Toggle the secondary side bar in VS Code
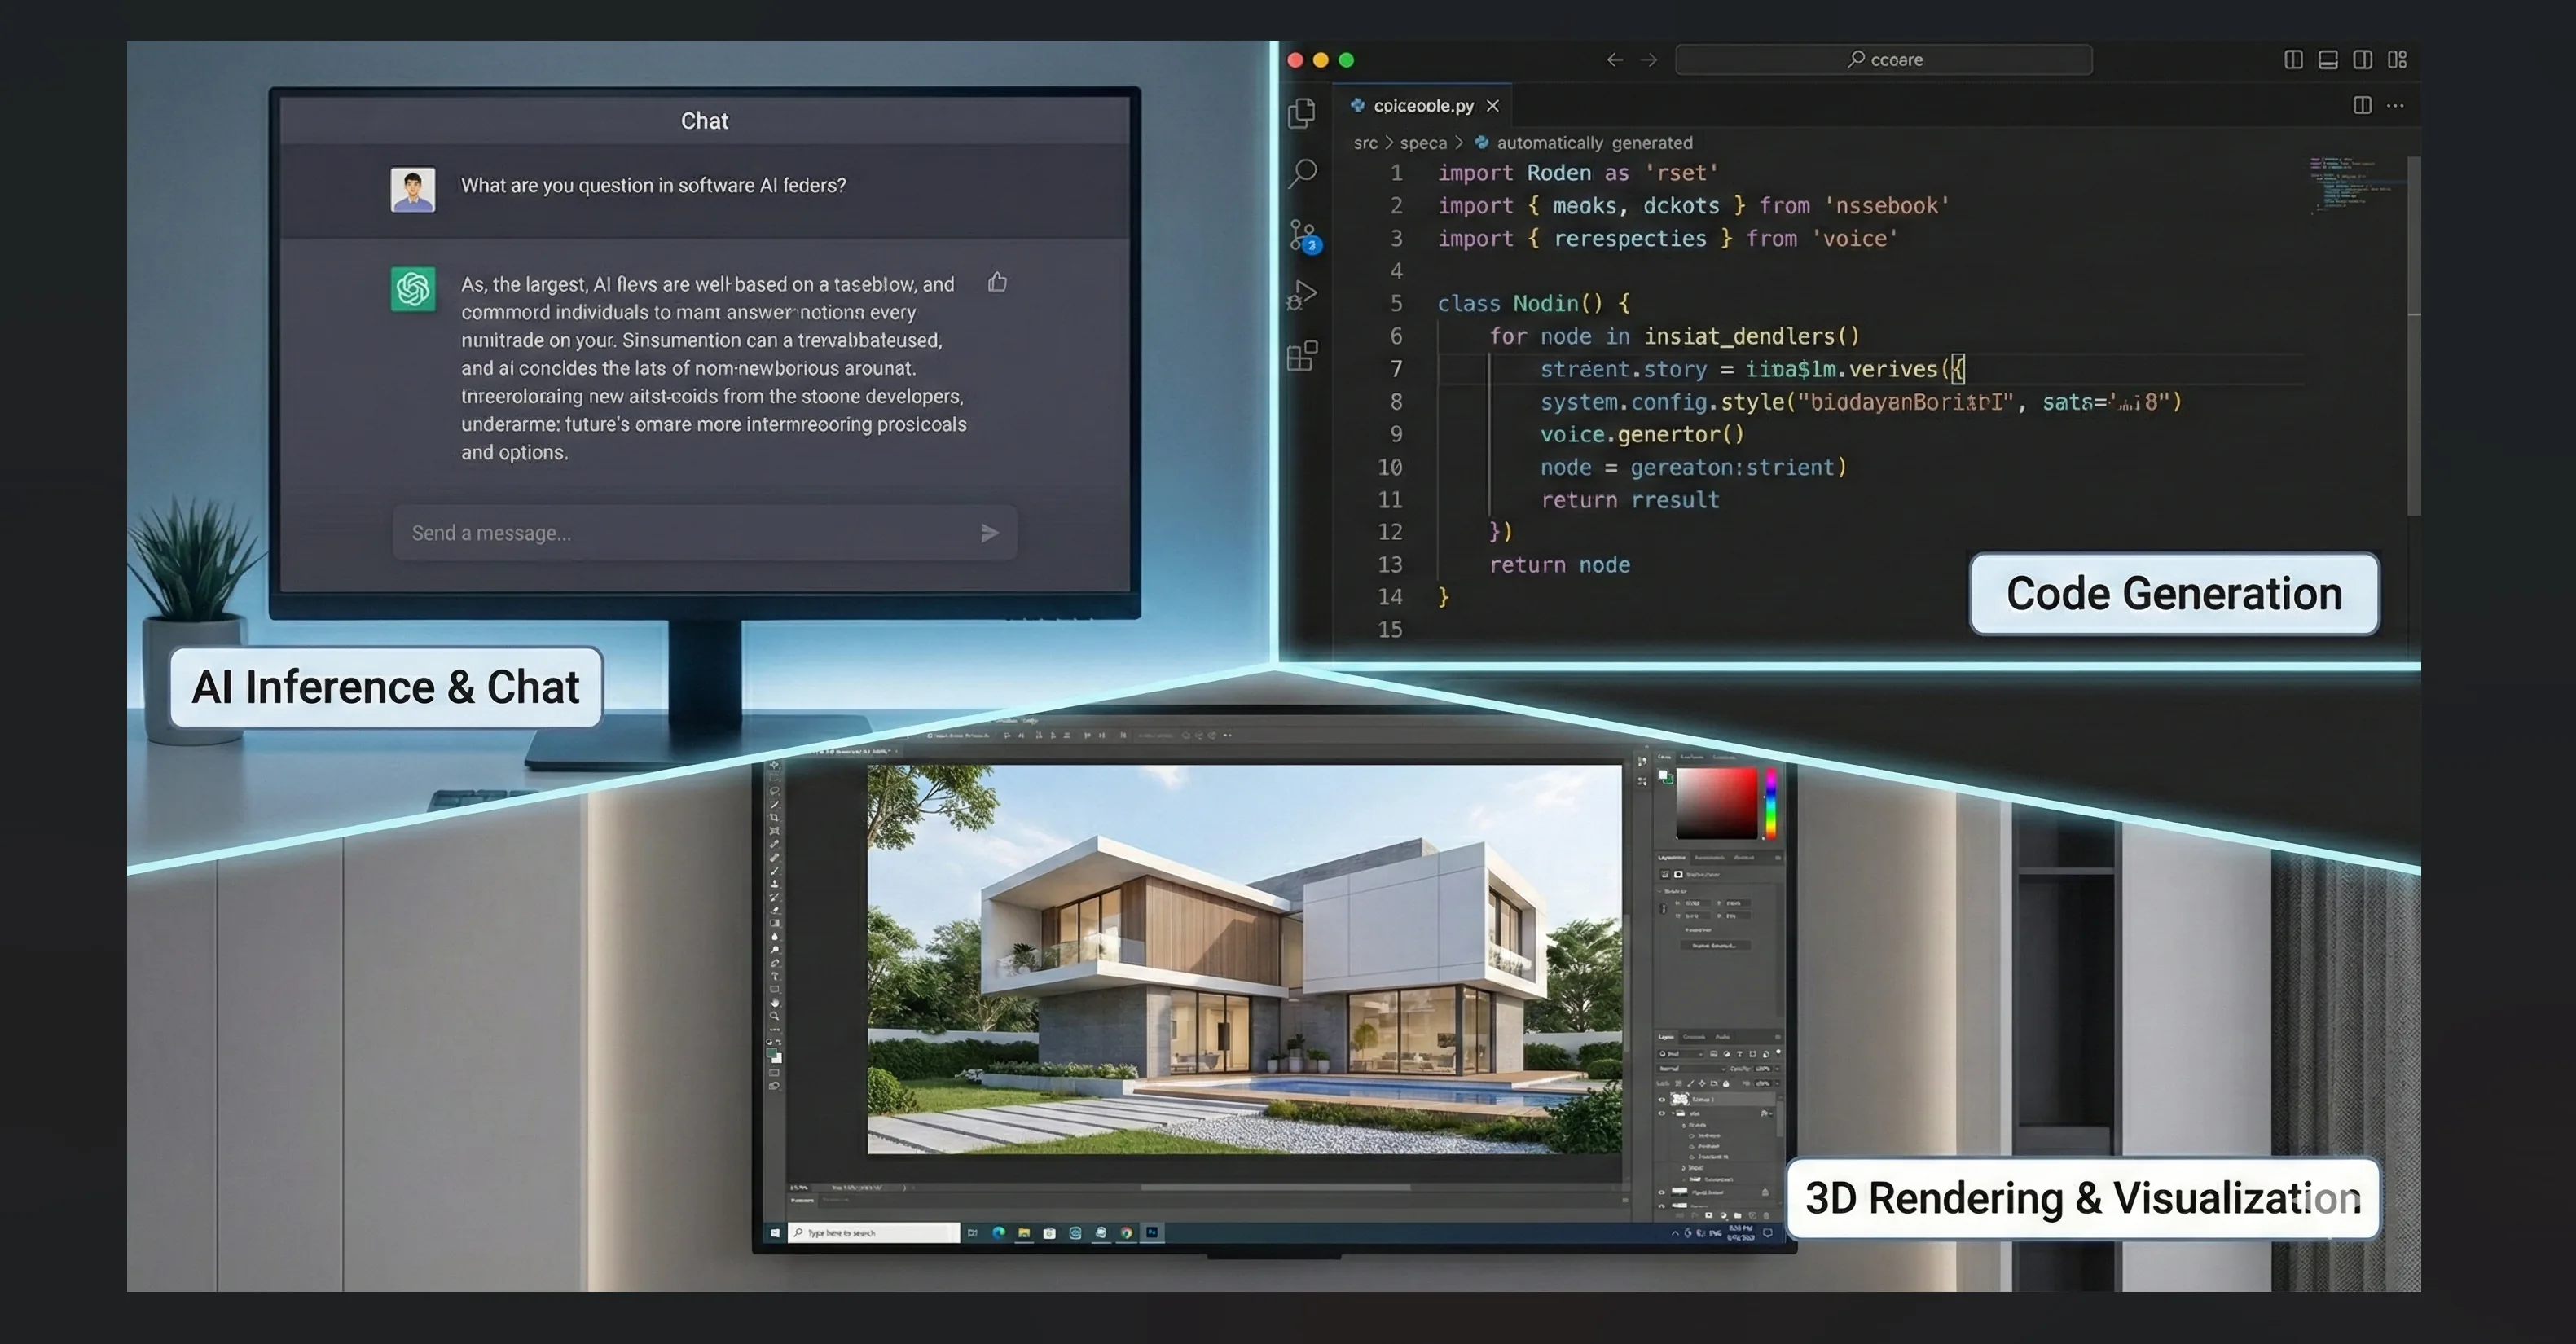The height and width of the screenshot is (1344, 2576). [2363, 60]
